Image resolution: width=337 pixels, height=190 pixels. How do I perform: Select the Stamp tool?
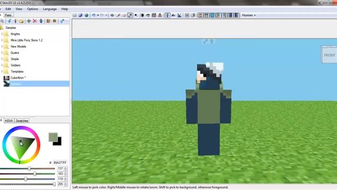pos(160,15)
